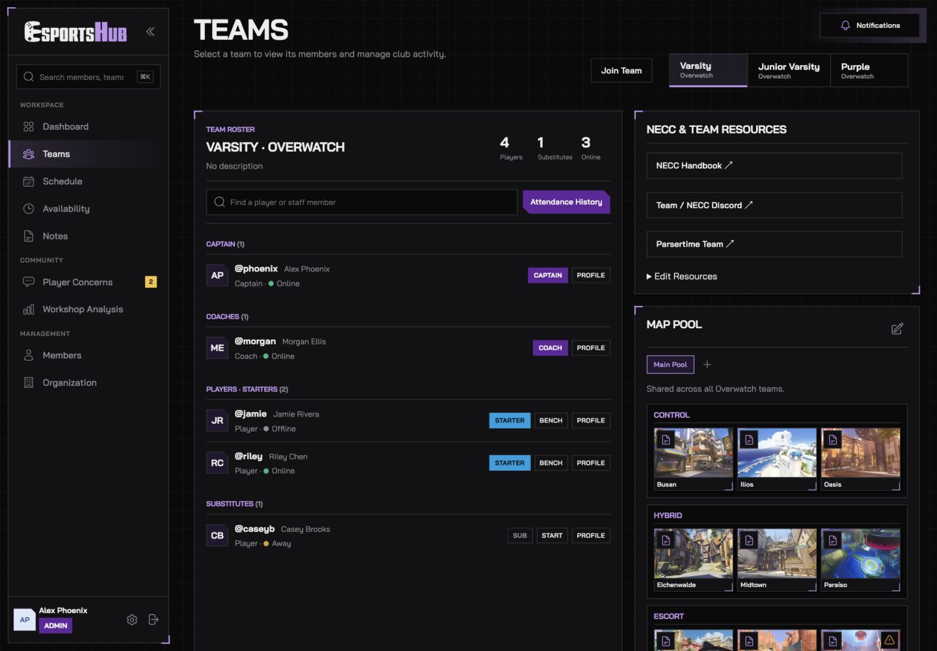The height and width of the screenshot is (651, 937).
Task: Click the Workshop Analysis bar chart icon
Action: tap(29, 309)
